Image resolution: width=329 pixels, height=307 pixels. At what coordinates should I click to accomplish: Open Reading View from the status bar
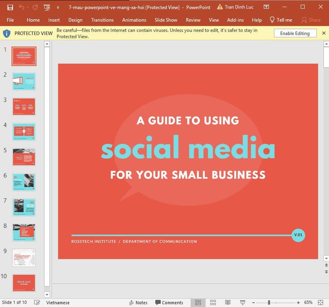[x=228, y=302]
